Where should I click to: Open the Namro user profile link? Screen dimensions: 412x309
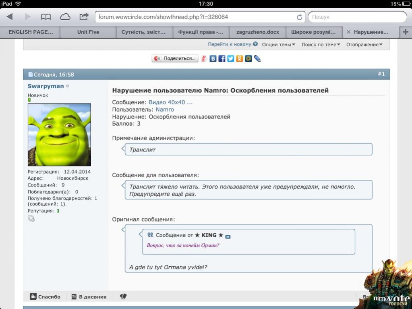165,110
